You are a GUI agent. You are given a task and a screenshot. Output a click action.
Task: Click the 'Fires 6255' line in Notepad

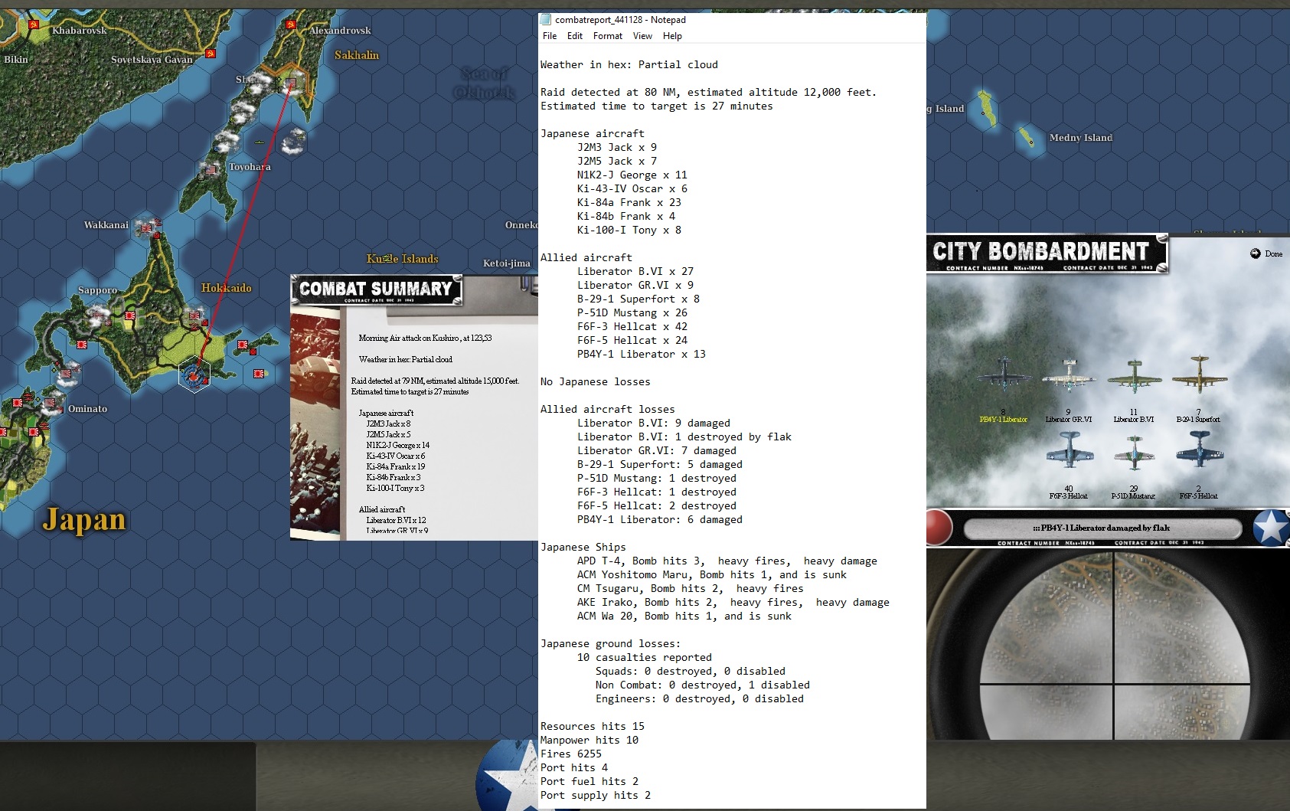click(x=571, y=754)
